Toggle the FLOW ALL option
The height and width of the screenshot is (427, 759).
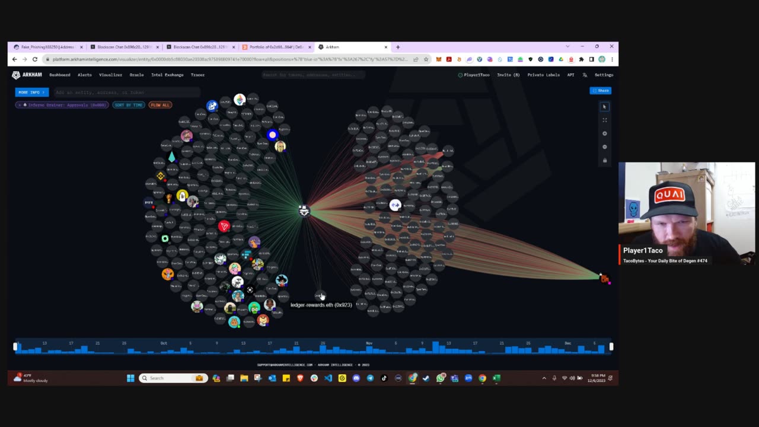[x=160, y=105]
